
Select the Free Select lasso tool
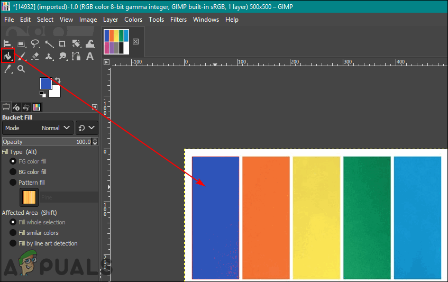coord(35,44)
